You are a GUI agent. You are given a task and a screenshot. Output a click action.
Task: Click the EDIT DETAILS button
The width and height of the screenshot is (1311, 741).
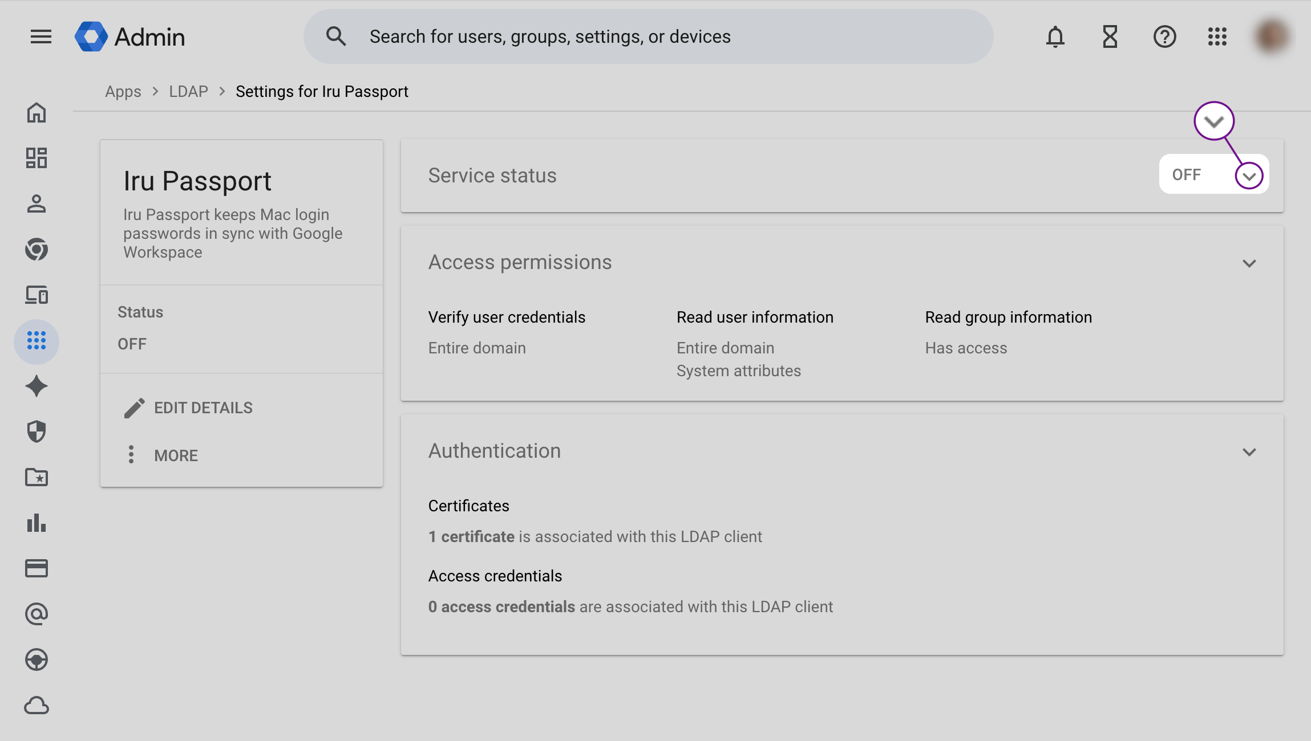[x=188, y=408]
